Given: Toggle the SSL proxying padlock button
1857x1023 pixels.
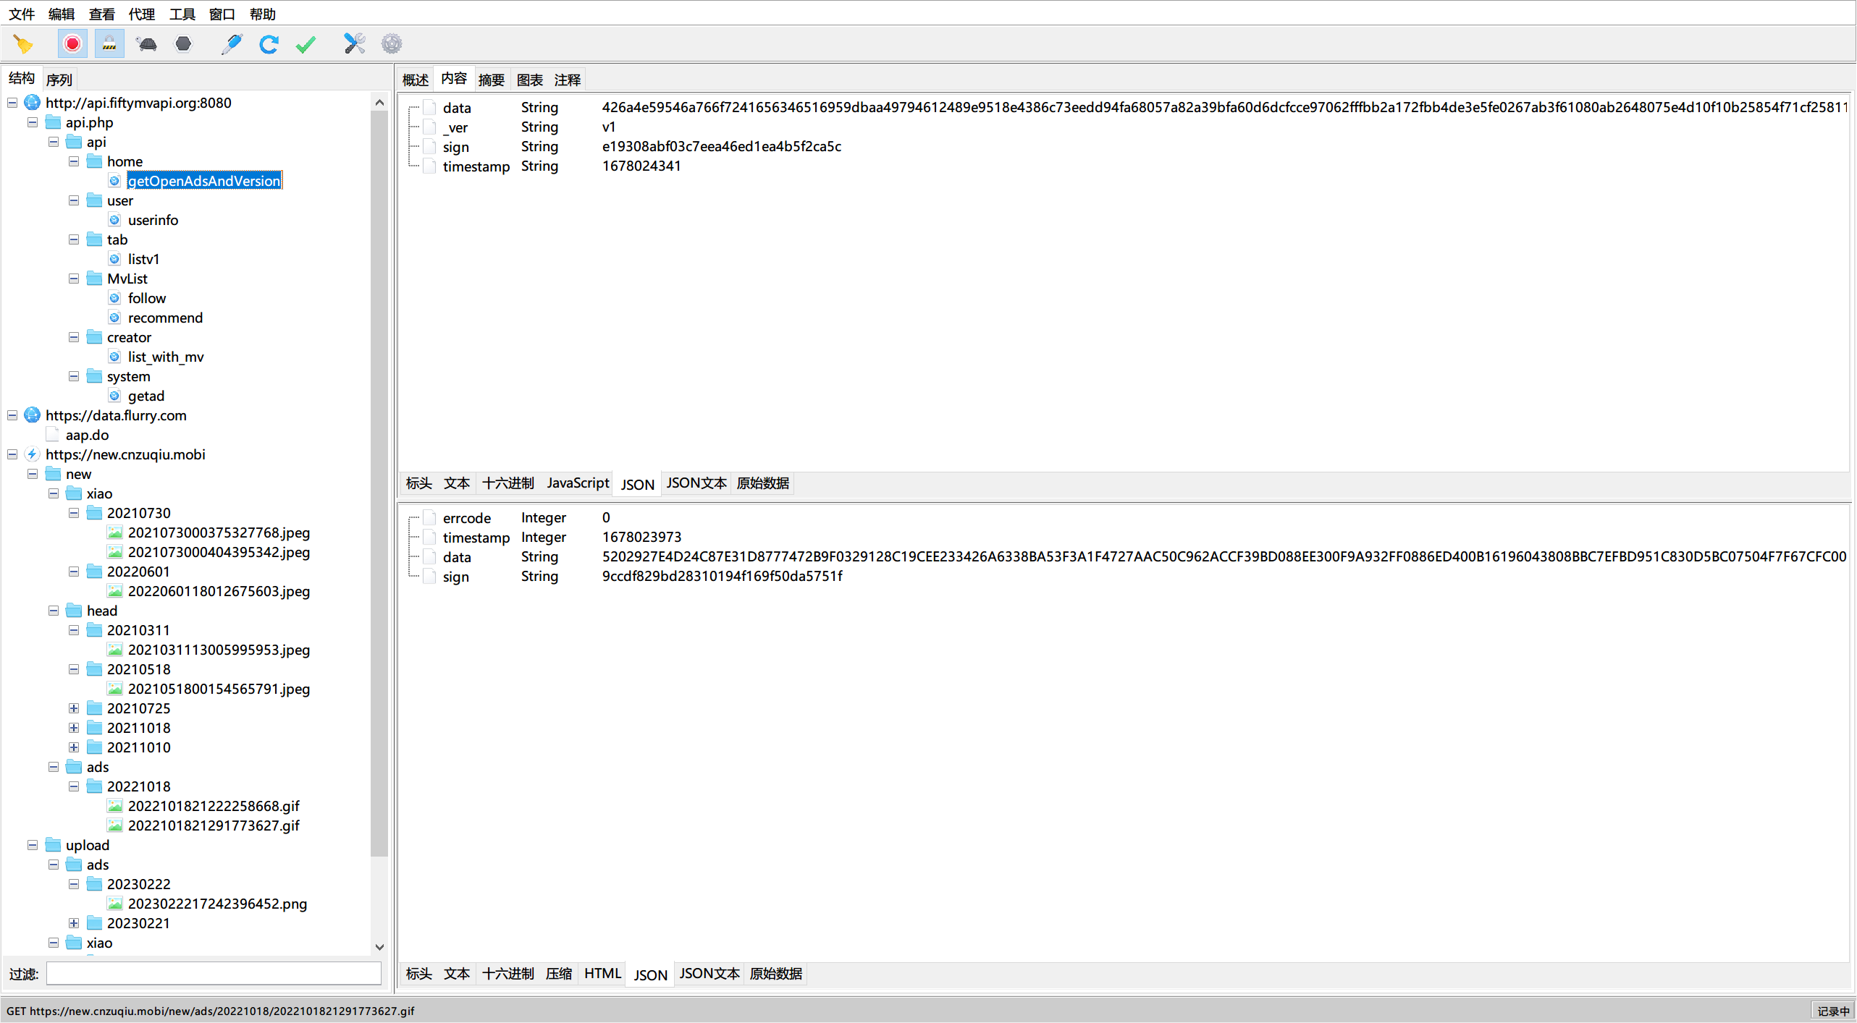Looking at the screenshot, I should click(109, 44).
